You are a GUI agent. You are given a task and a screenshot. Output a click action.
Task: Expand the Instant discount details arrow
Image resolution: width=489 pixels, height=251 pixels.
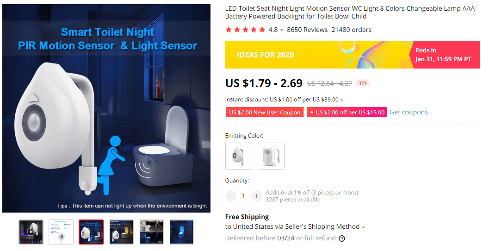point(342,100)
